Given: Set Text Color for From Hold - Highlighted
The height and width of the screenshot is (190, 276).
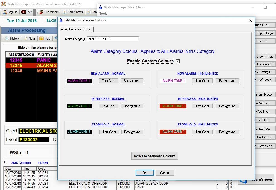Looking at the screenshot, I should pos(202,132).
